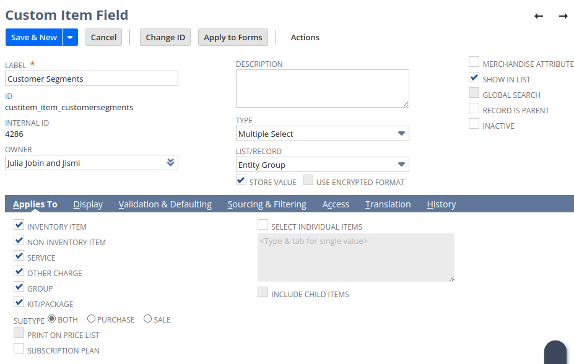Enable the Inactive checkbox
574x364 pixels.
(x=474, y=124)
